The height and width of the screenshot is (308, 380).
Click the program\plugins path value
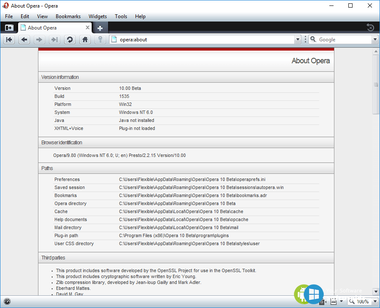click(x=174, y=235)
